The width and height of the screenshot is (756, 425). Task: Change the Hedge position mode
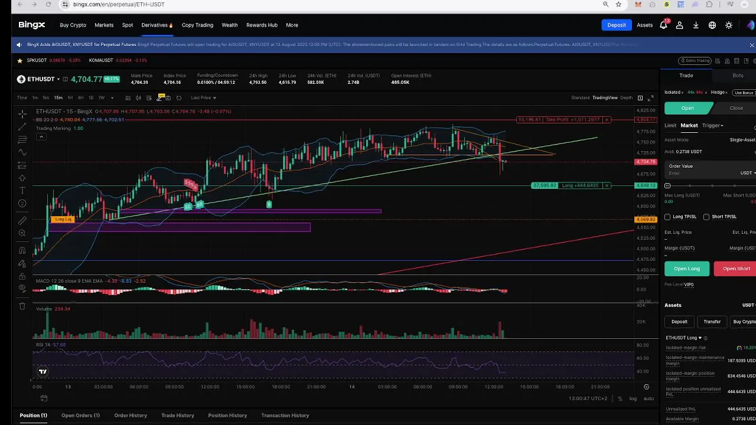[719, 93]
